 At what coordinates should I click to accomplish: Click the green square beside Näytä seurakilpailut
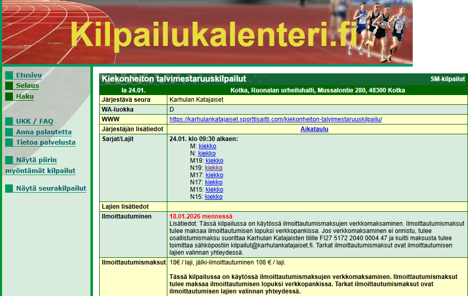[9, 189]
